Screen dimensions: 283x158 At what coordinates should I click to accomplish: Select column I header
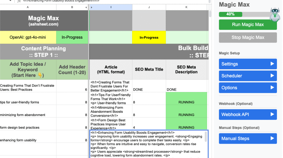111,7
